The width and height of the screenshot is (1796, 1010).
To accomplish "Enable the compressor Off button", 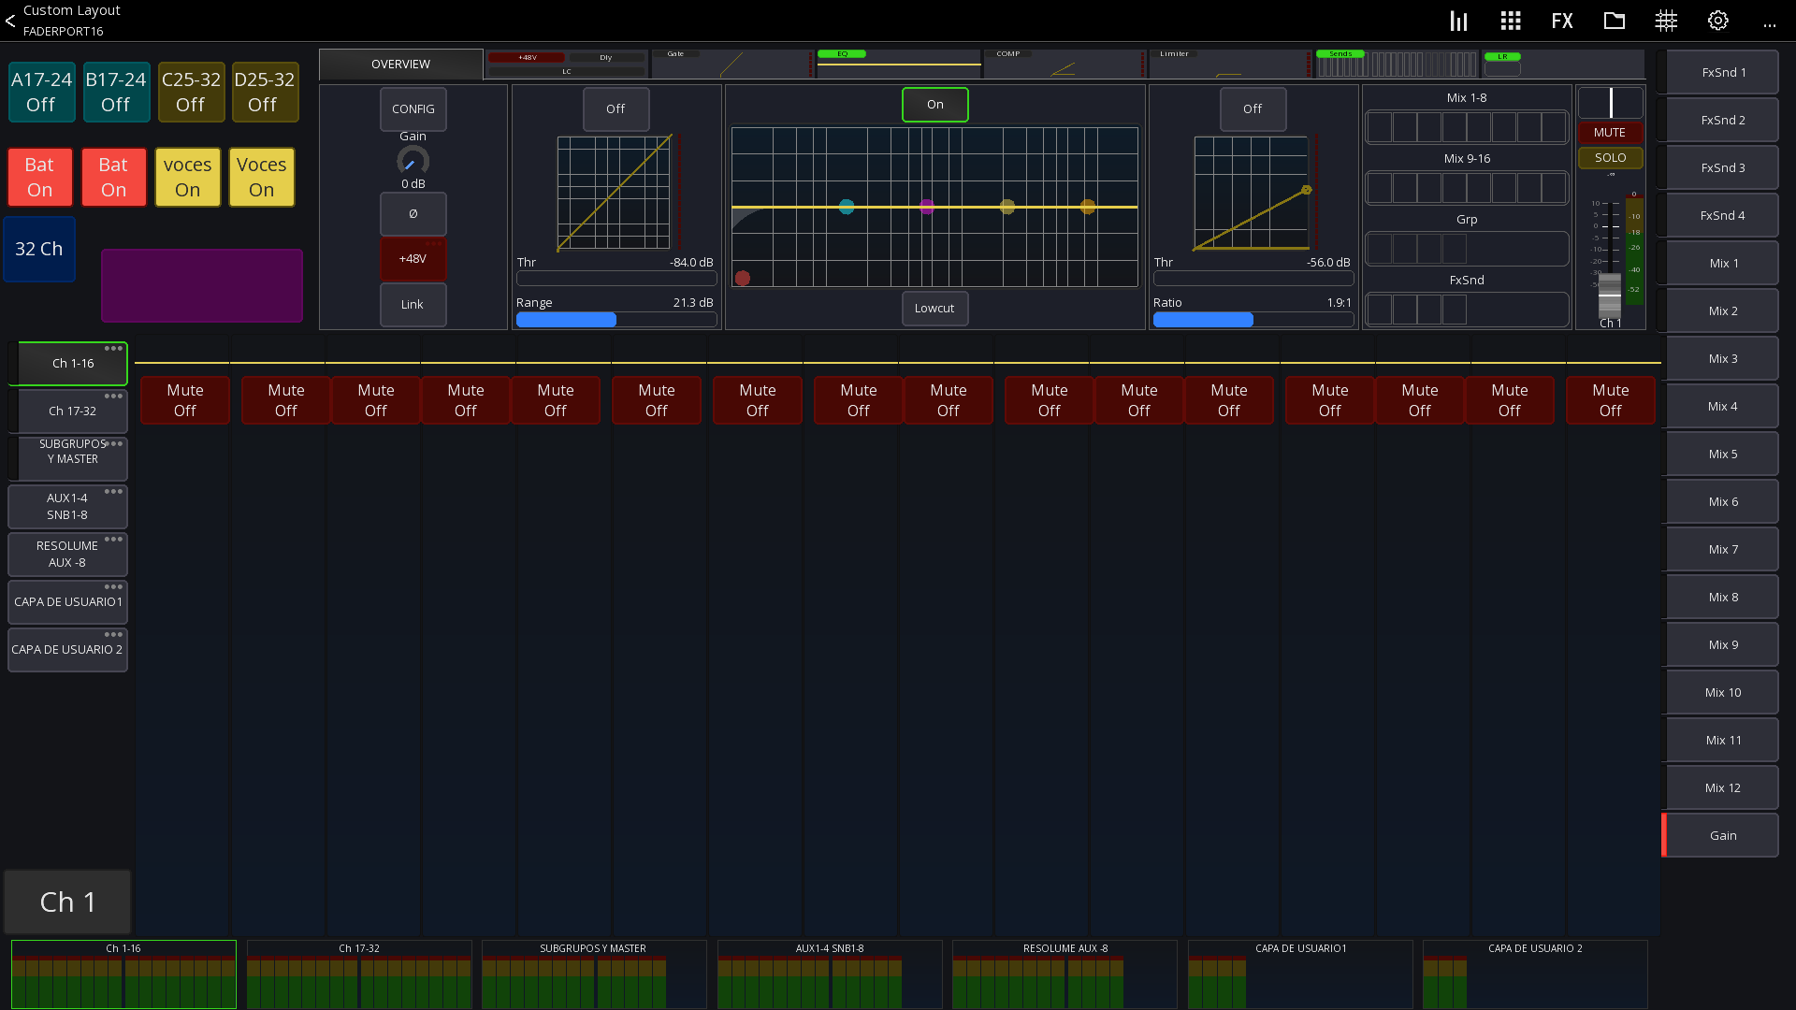I will click(1253, 109).
